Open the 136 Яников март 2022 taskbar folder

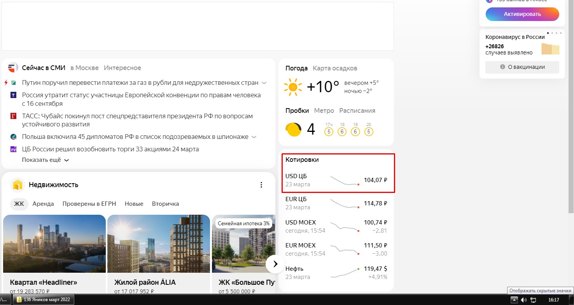pyautogui.click(x=43, y=300)
